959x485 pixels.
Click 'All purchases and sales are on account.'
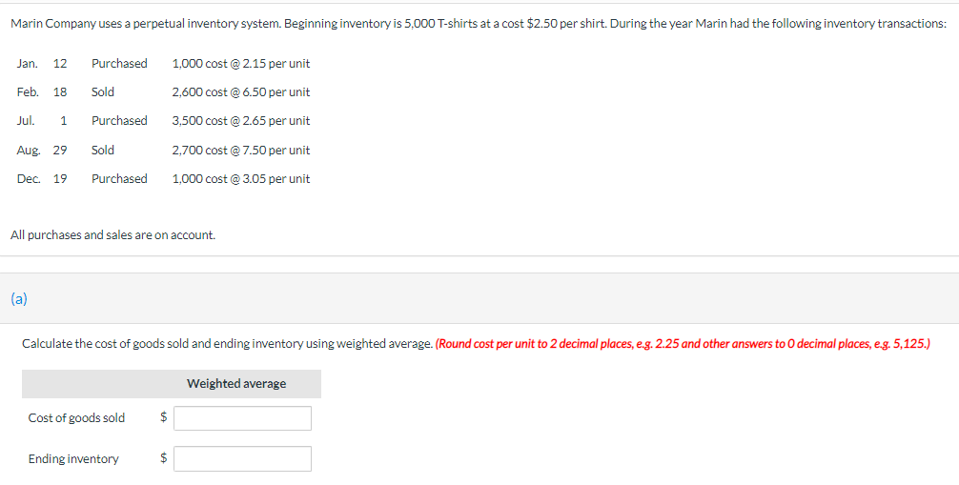click(x=113, y=235)
